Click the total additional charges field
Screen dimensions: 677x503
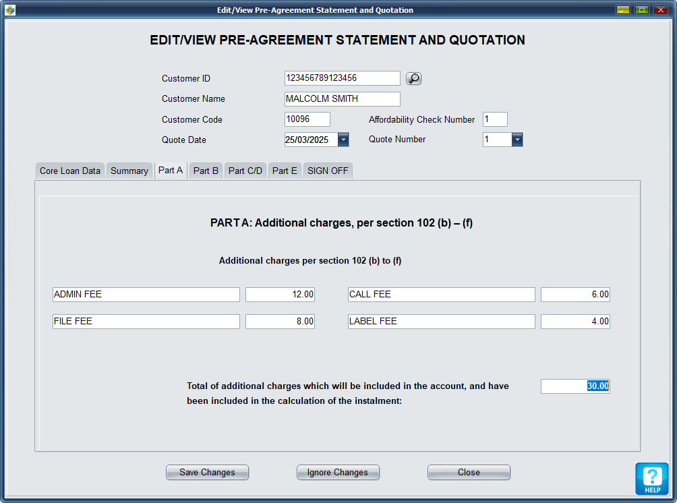click(575, 386)
